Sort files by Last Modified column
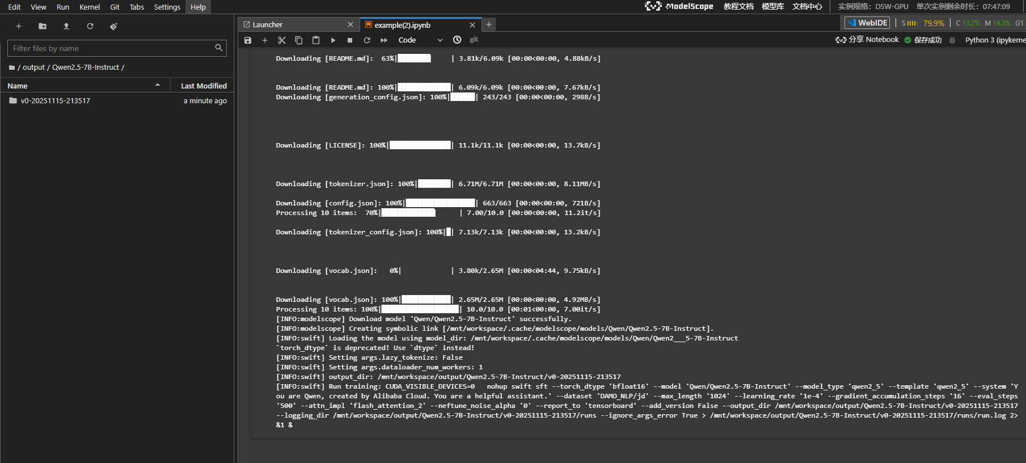This screenshot has height=463, width=1026. pyautogui.click(x=202, y=86)
